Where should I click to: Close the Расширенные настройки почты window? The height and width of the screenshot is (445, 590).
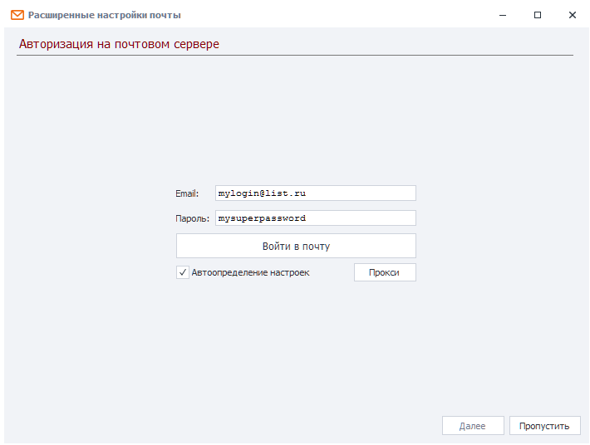click(572, 15)
